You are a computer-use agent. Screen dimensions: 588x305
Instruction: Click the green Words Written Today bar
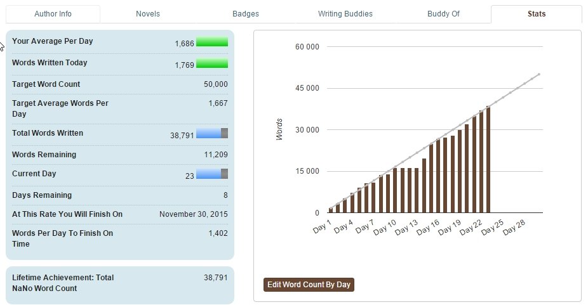point(211,63)
